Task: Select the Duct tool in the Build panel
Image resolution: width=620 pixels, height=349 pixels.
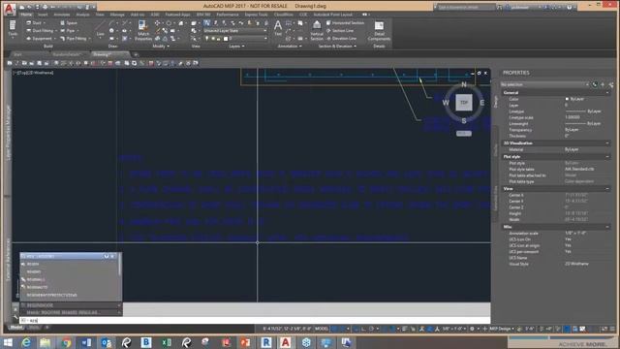Action: coord(36,23)
